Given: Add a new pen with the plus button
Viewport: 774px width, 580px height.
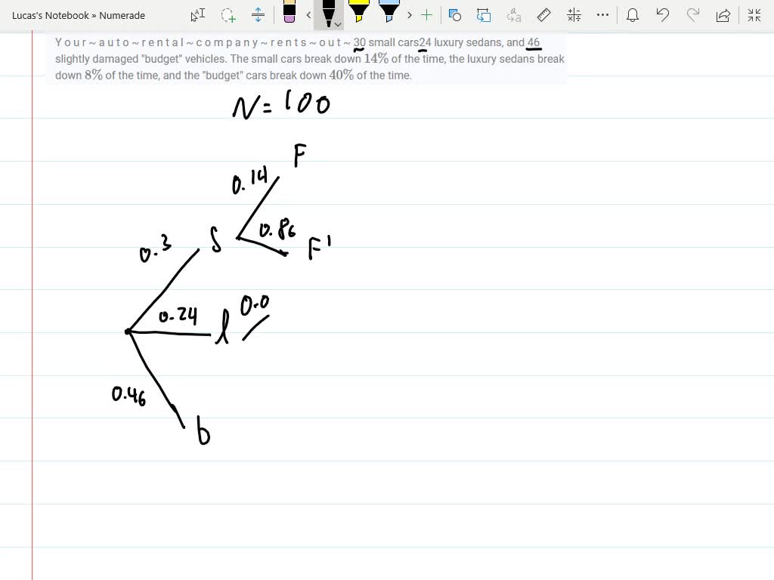Looking at the screenshot, I should [x=426, y=14].
